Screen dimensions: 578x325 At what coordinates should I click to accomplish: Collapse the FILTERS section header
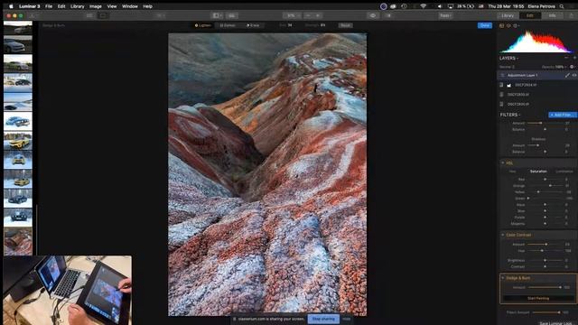tap(510, 115)
